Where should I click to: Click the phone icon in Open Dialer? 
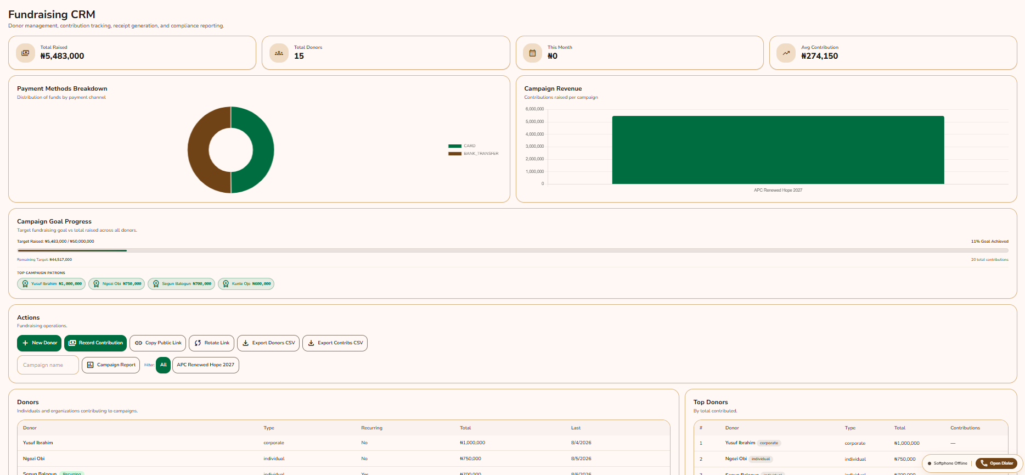[x=984, y=463]
